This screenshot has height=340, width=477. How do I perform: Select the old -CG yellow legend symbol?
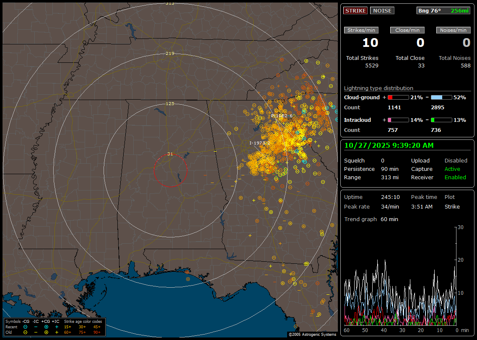point(25,332)
